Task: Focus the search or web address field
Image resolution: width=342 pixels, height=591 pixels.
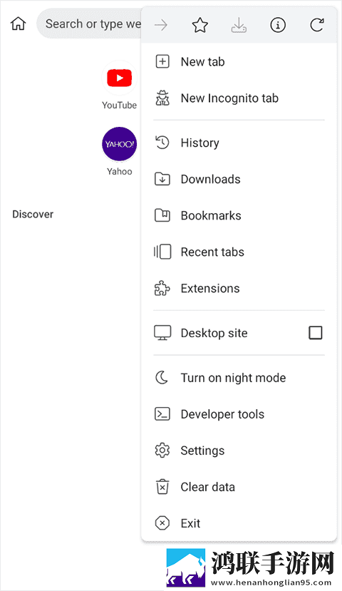Action: 90,24
